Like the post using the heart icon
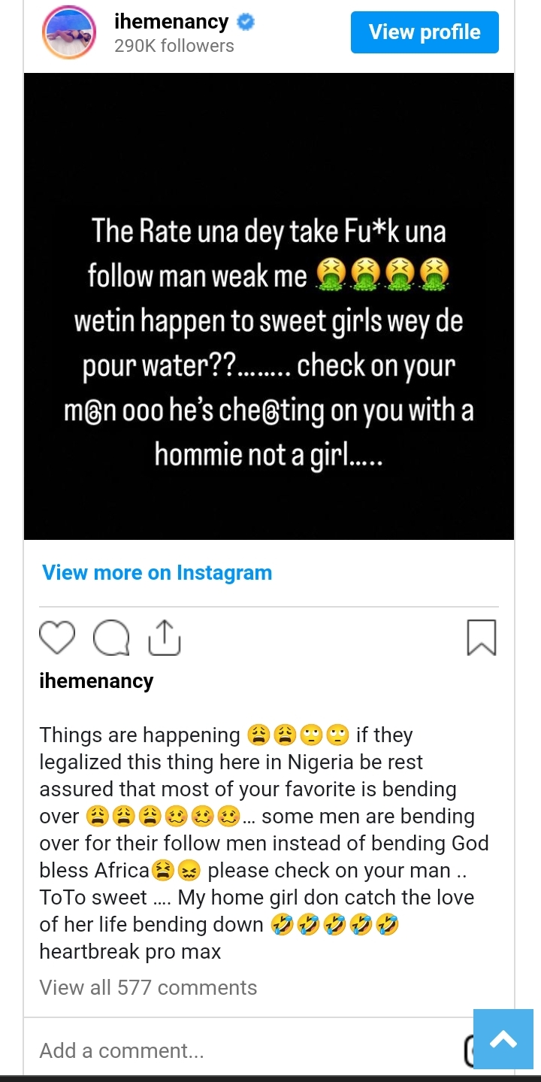Screen dimensions: 541x1082 [x=57, y=637]
